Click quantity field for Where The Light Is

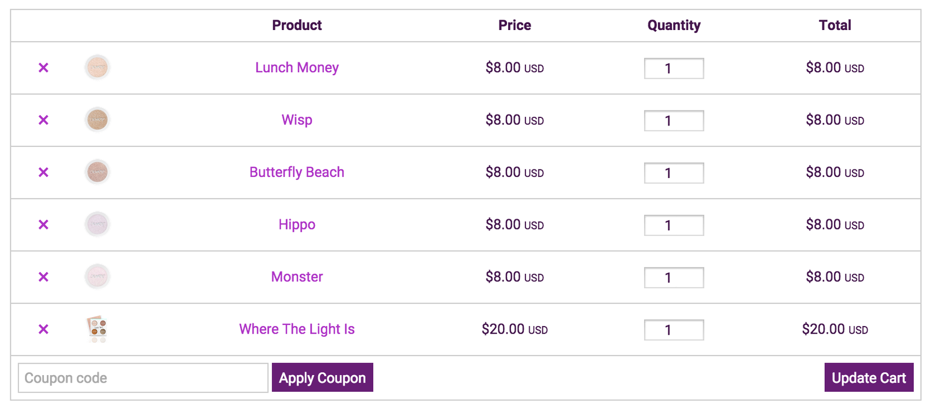[674, 330]
